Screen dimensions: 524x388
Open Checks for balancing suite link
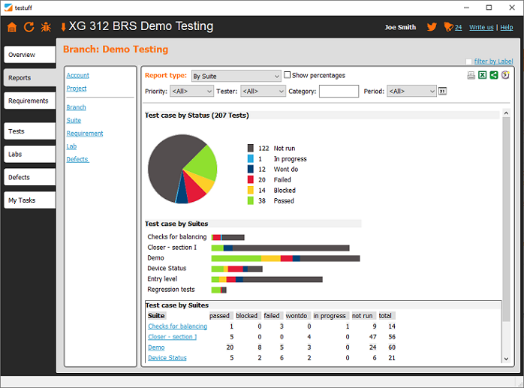point(177,326)
